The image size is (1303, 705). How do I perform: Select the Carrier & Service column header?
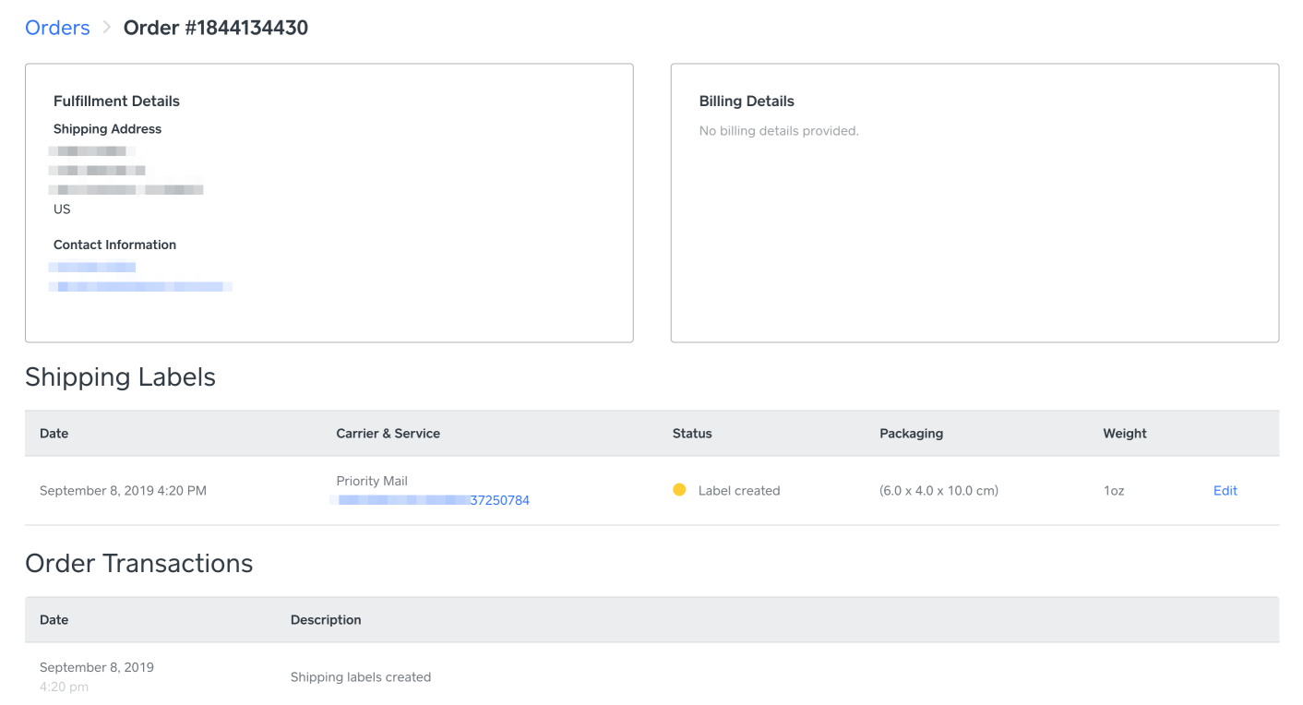(x=388, y=433)
